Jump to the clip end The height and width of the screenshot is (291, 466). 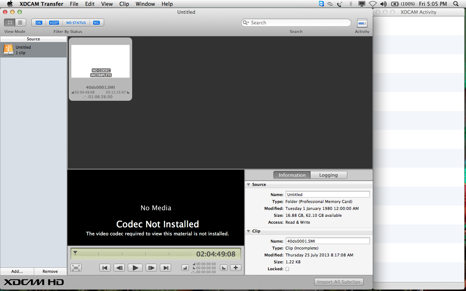click(165, 268)
